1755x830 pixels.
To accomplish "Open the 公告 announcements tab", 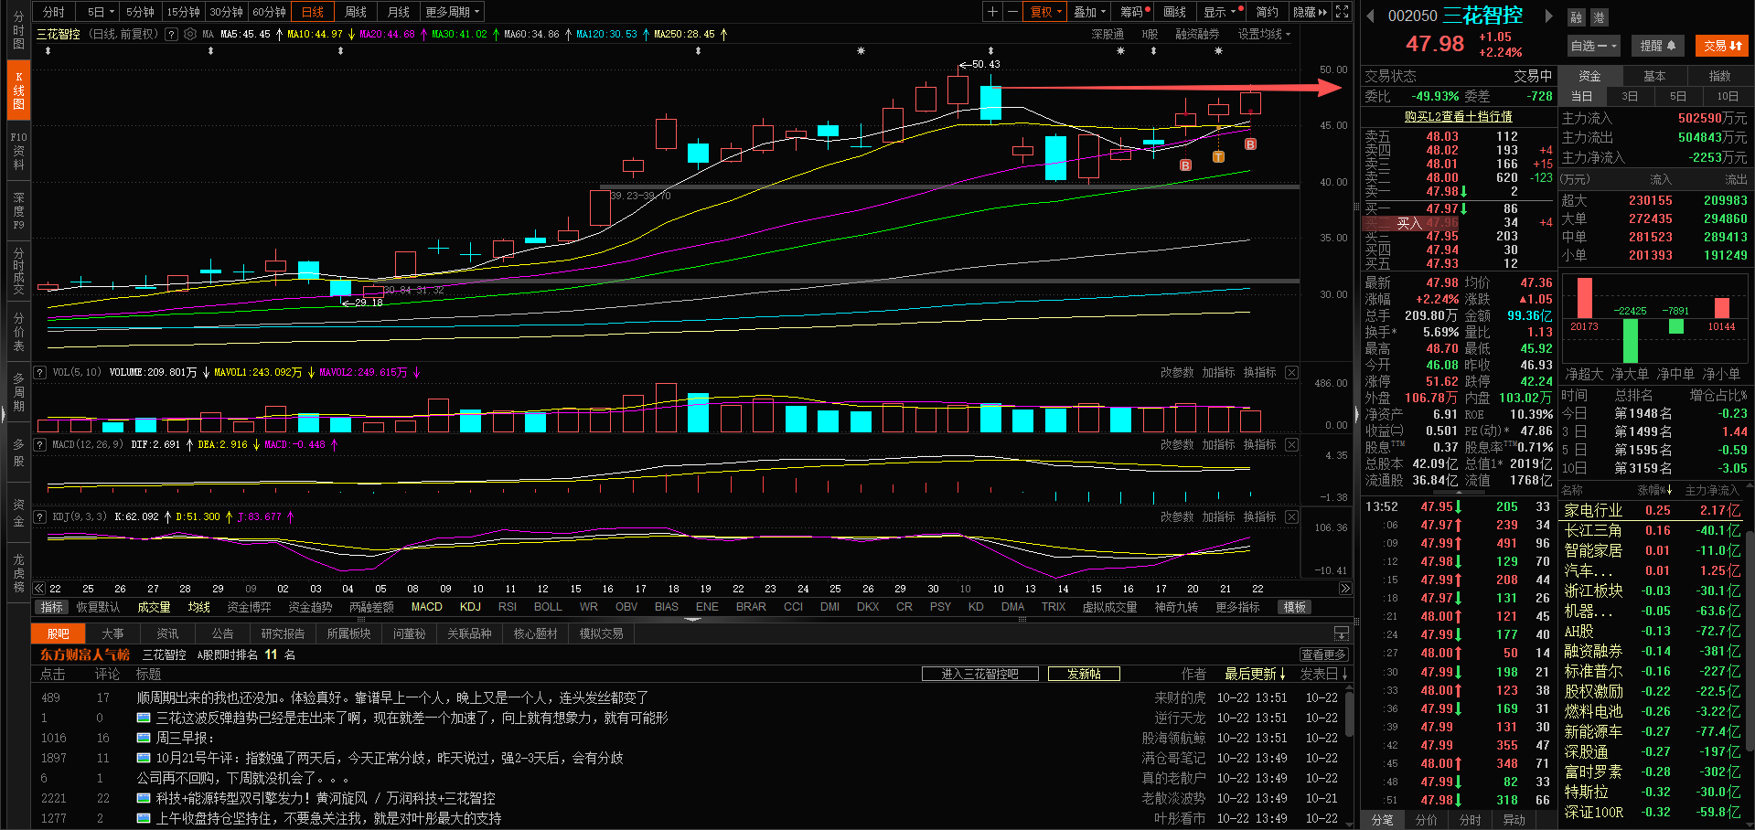I will pyautogui.click(x=222, y=633).
